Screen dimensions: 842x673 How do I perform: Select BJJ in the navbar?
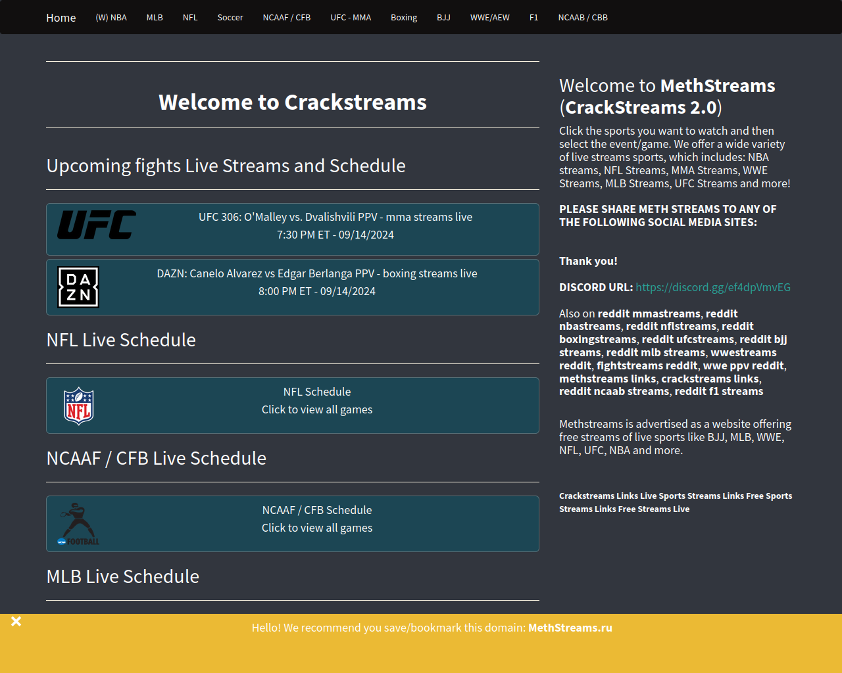[443, 18]
